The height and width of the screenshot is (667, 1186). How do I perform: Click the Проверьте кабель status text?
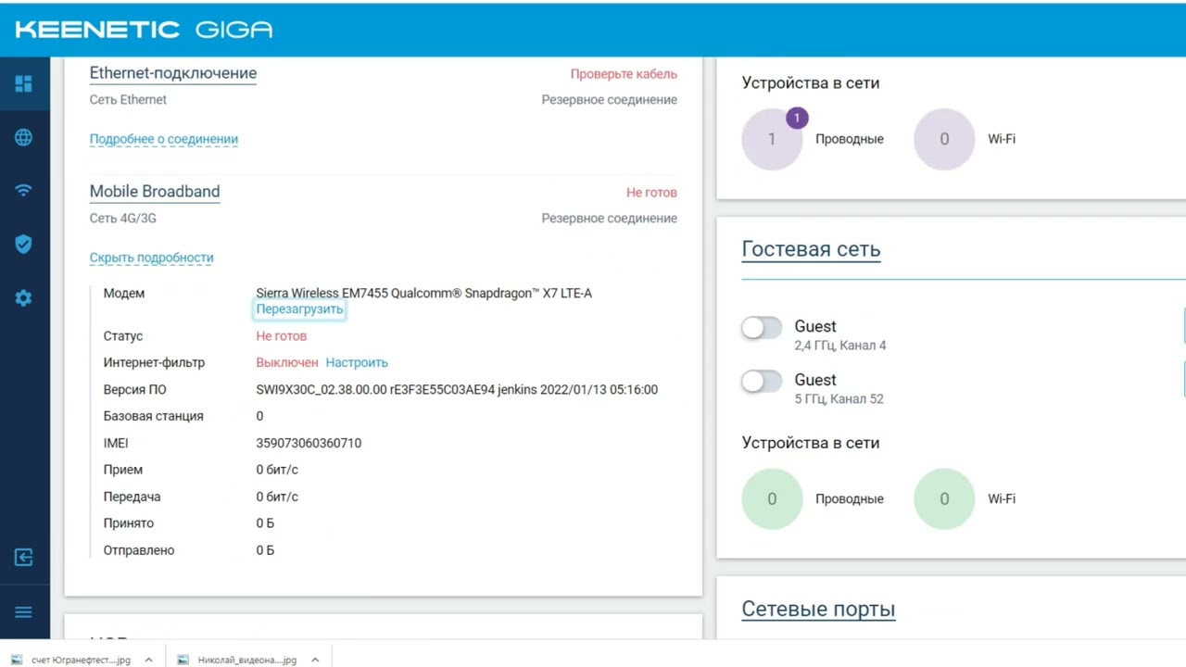click(624, 74)
